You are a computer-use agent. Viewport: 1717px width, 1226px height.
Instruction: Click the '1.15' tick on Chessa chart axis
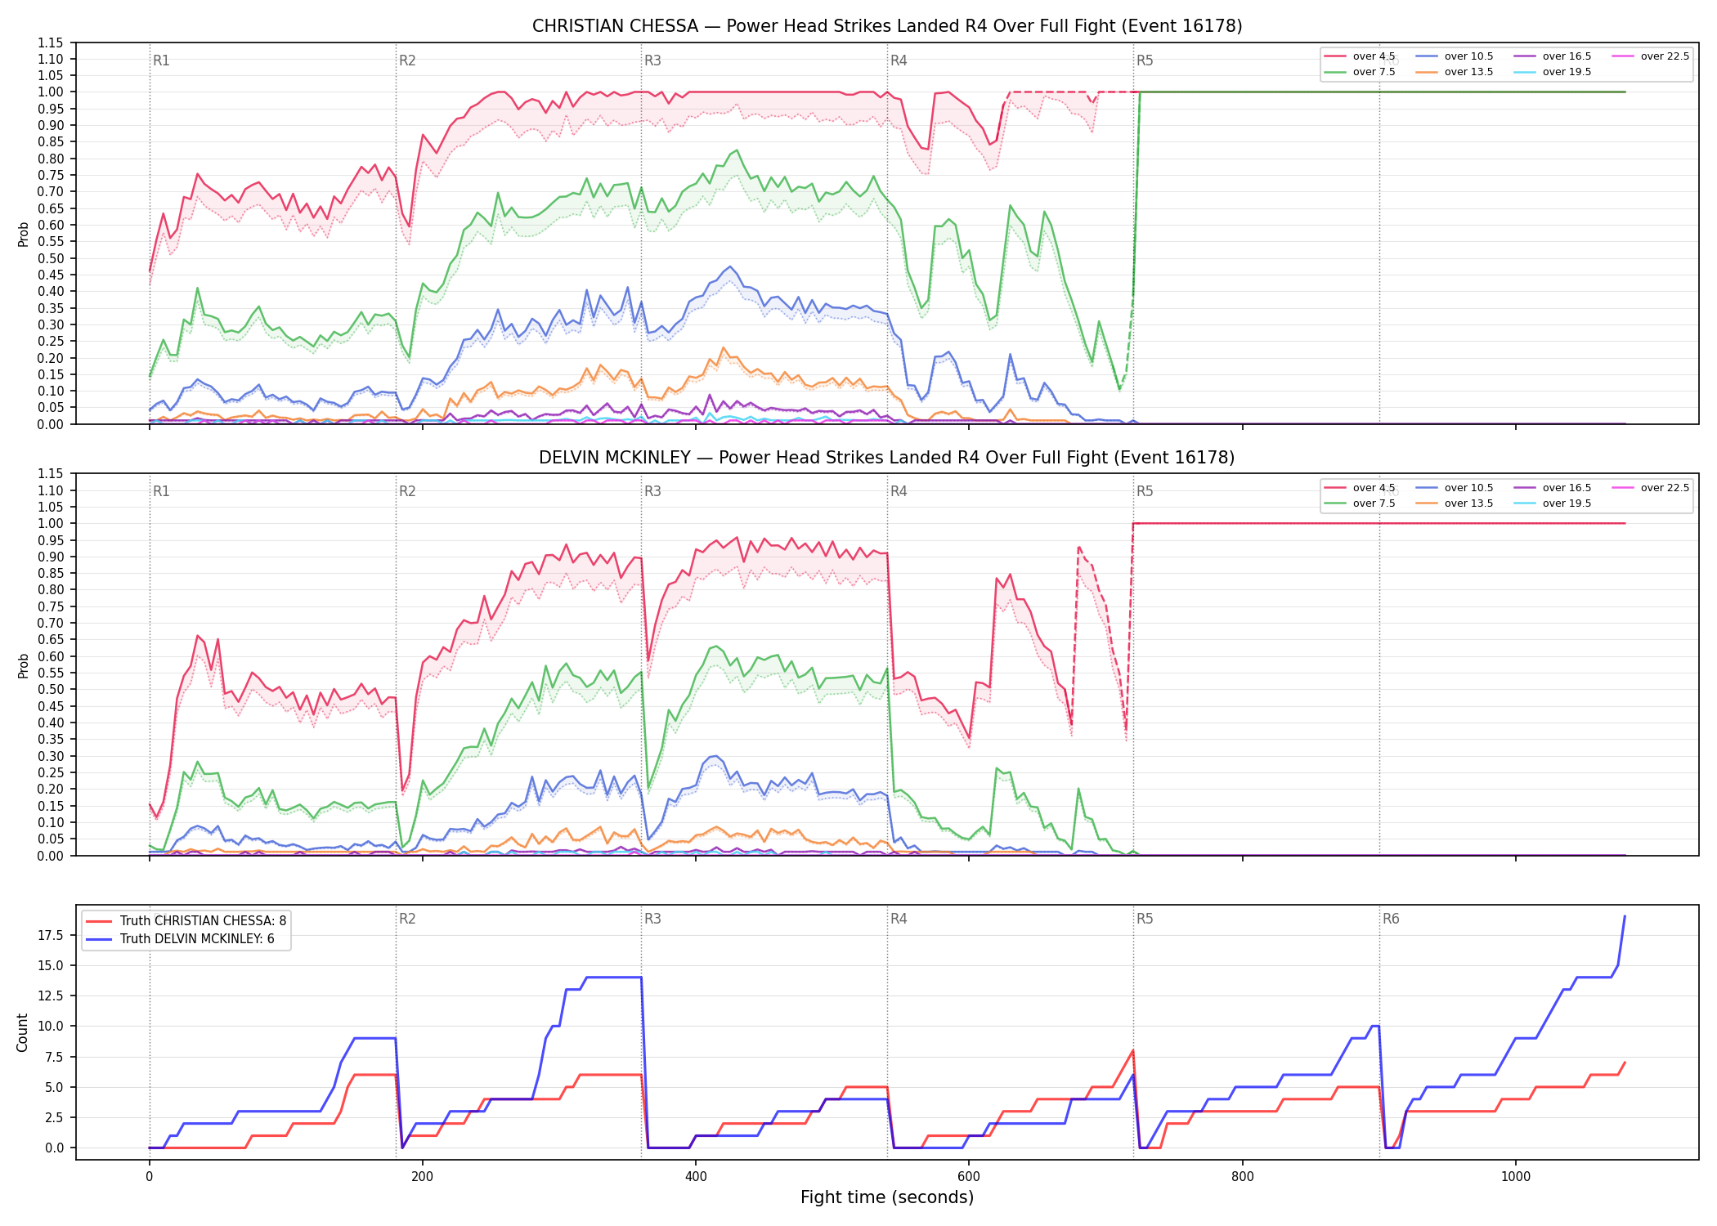click(51, 43)
